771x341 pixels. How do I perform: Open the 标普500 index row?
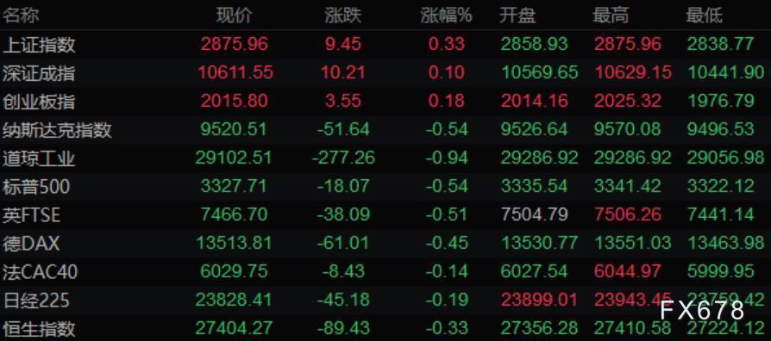385,187
